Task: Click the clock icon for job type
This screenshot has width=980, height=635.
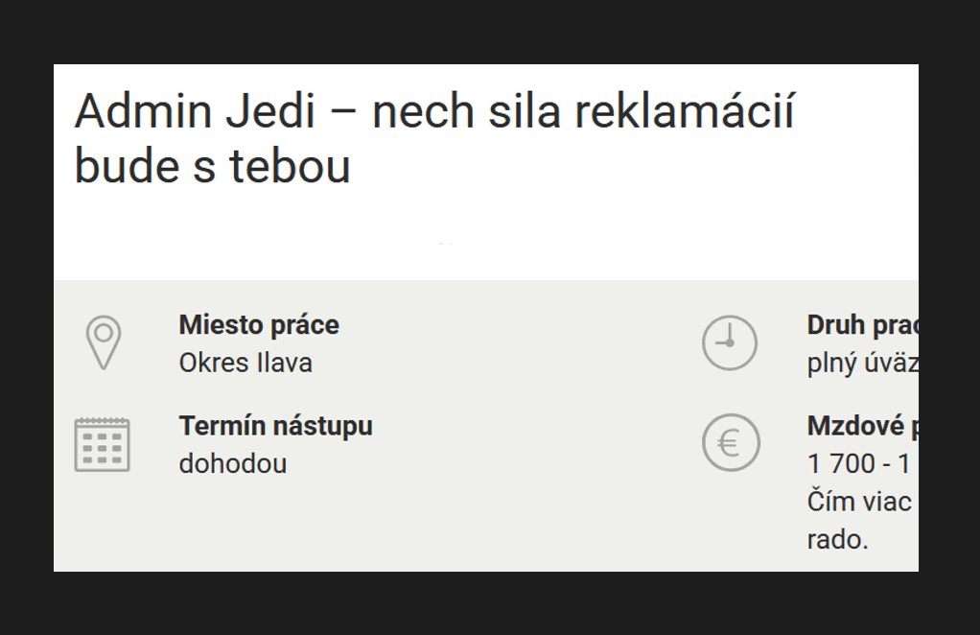Action: pos(730,342)
